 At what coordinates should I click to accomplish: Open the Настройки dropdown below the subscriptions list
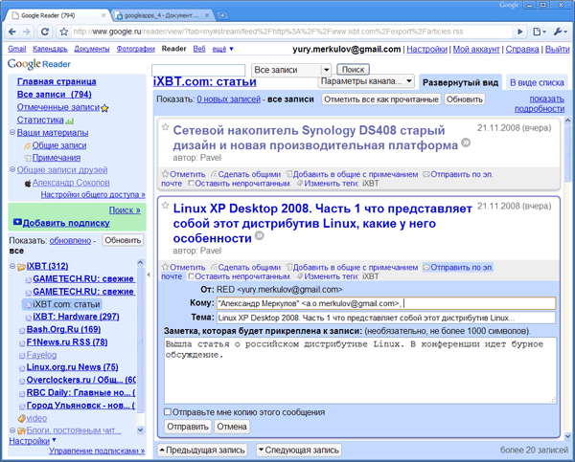33,441
